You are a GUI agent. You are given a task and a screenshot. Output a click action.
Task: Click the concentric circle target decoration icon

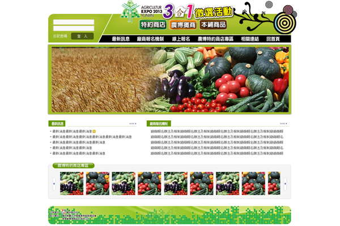[x=285, y=23]
